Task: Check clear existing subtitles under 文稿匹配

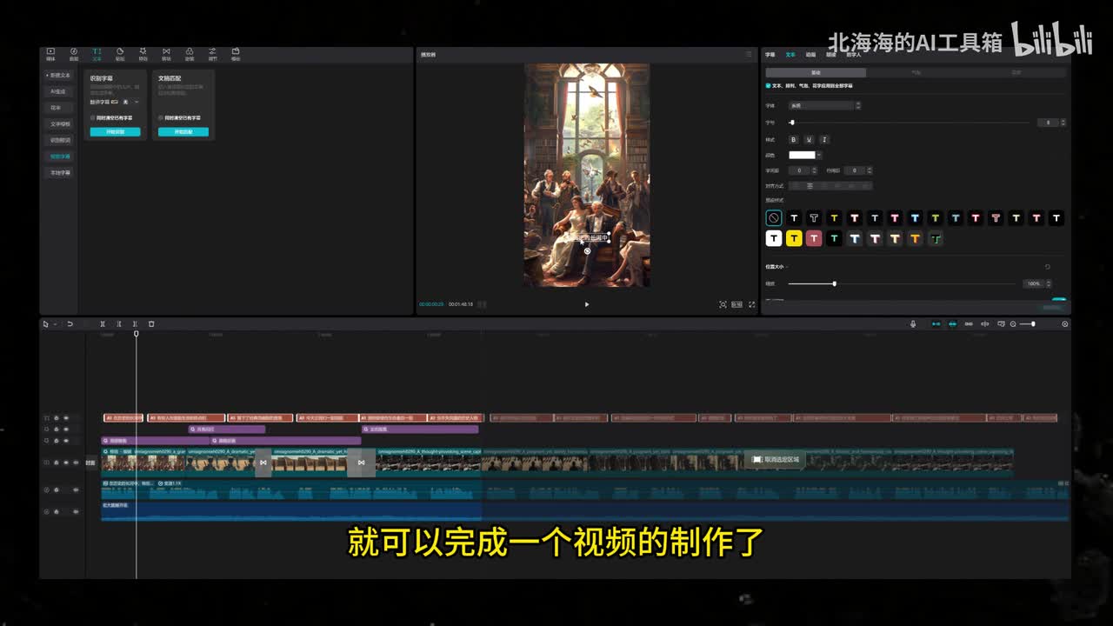Action: 161,117
